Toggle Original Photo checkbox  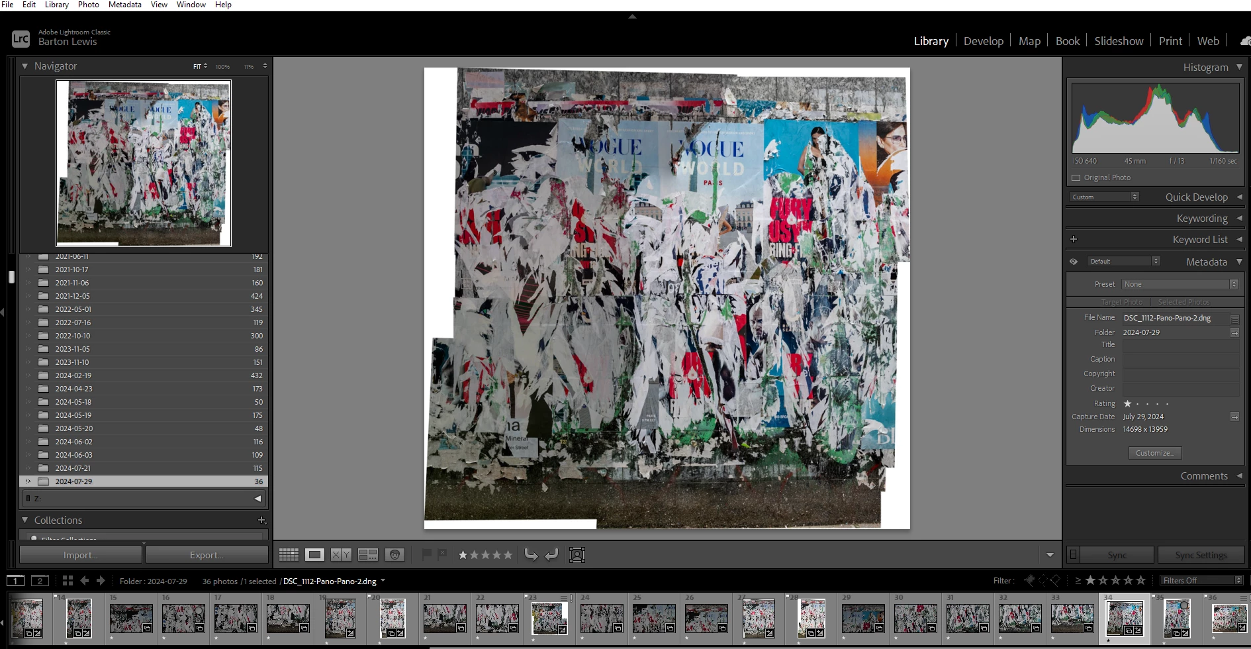pos(1076,177)
